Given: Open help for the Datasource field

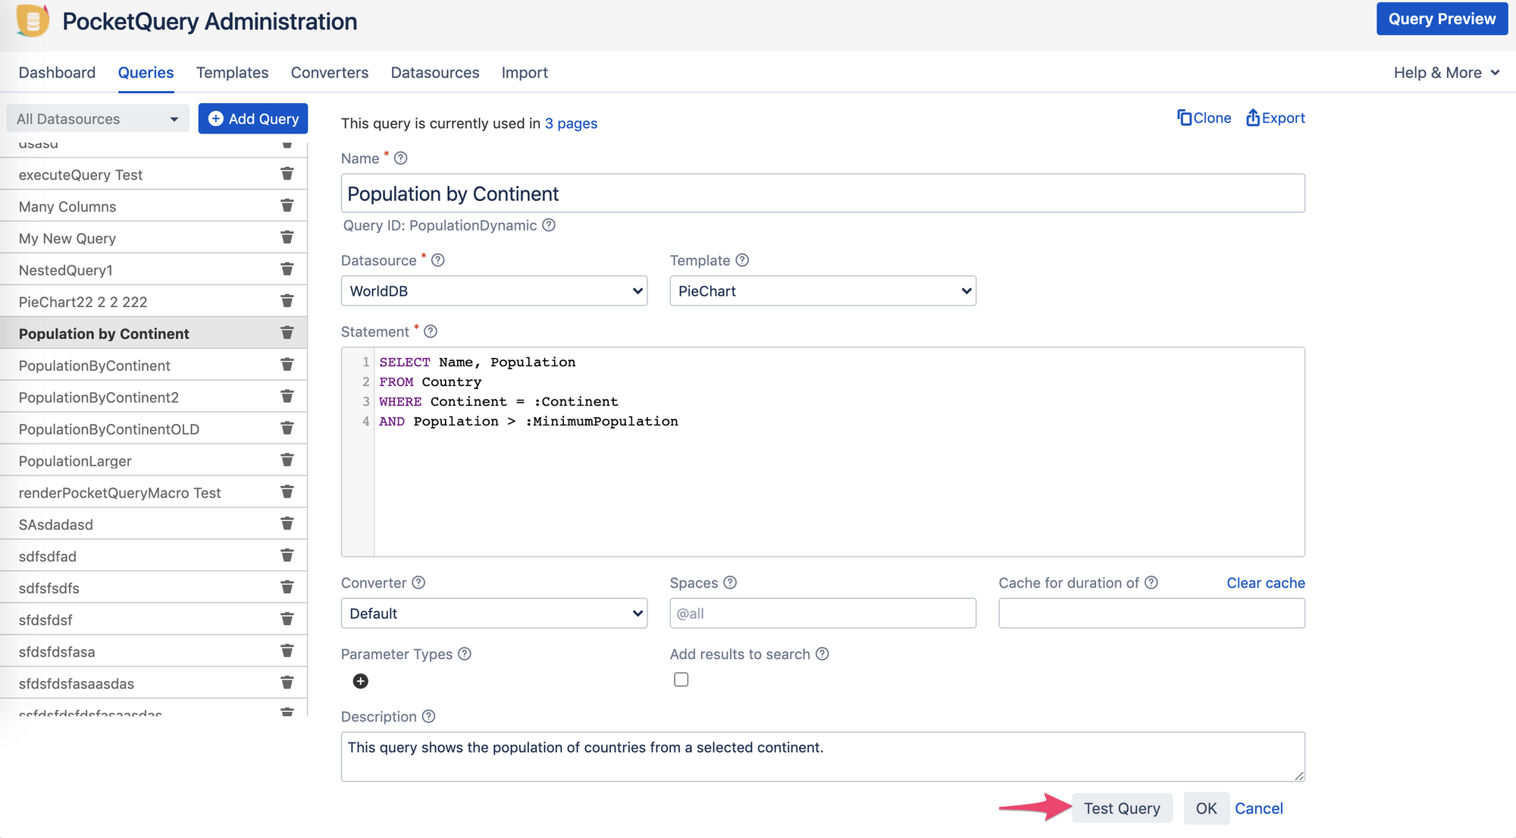Looking at the screenshot, I should point(438,260).
